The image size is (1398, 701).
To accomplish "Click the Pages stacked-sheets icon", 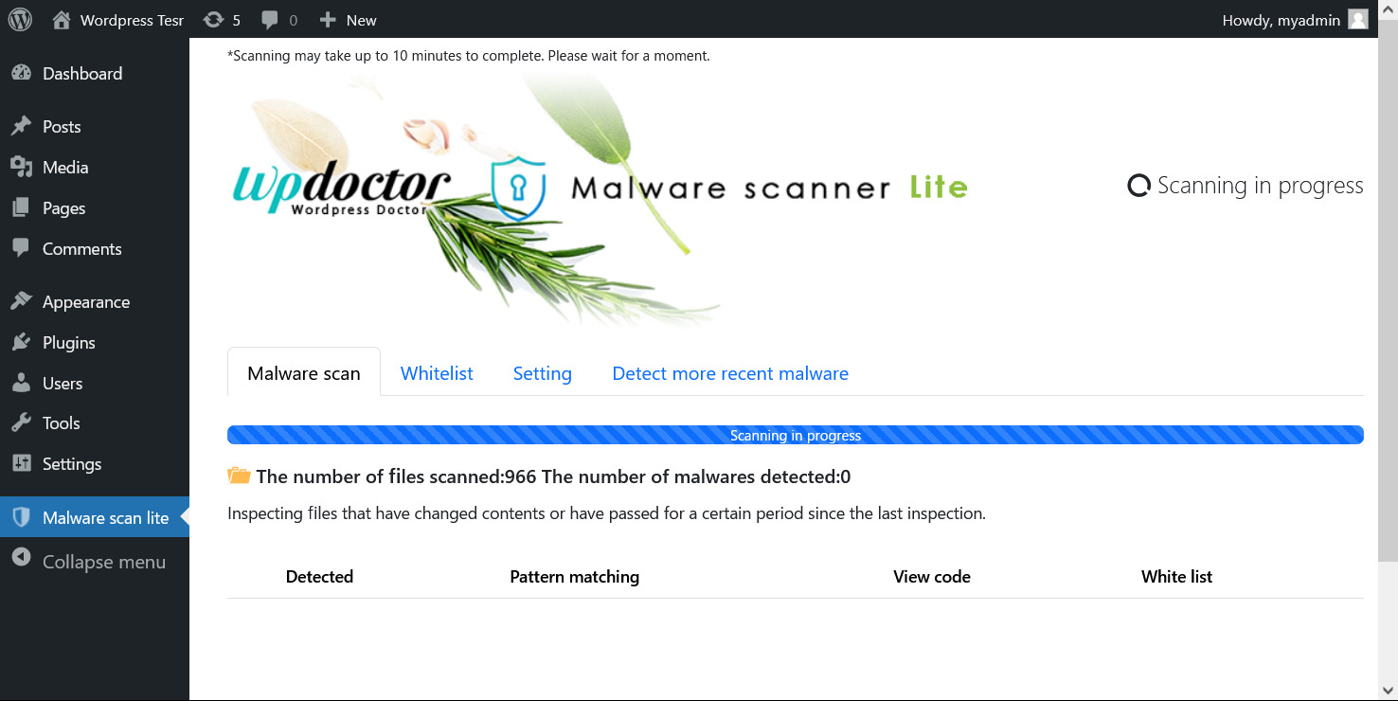I will [x=21, y=207].
